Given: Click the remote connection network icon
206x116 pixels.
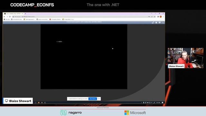Looking at the screenshot, I should pos(153,23).
